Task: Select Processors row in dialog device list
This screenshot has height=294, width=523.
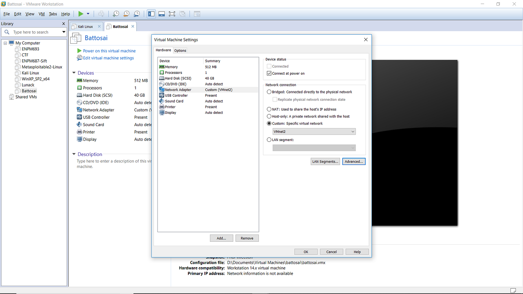Action: point(208,72)
